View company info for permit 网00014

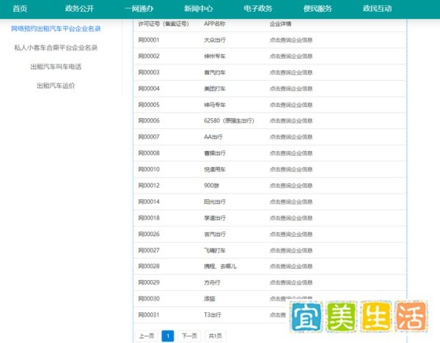(291, 202)
